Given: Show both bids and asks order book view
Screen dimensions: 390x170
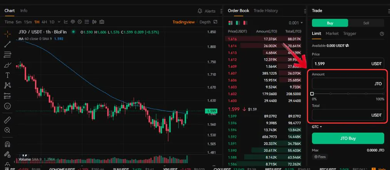Looking at the screenshot, I should tap(230, 23).
